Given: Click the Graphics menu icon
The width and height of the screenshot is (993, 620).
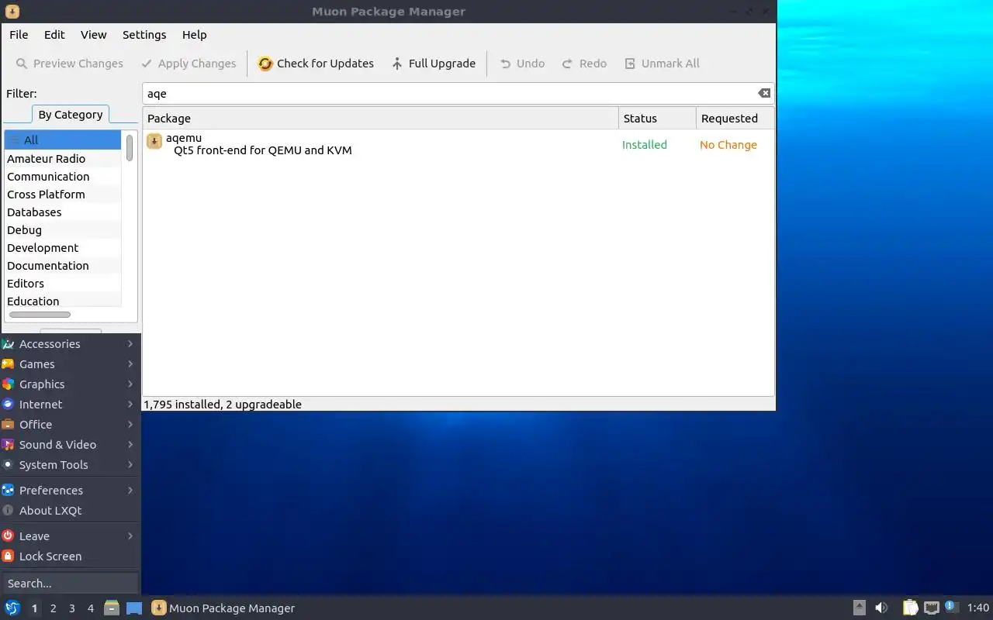Looking at the screenshot, I should pyautogui.click(x=8, y=384).
